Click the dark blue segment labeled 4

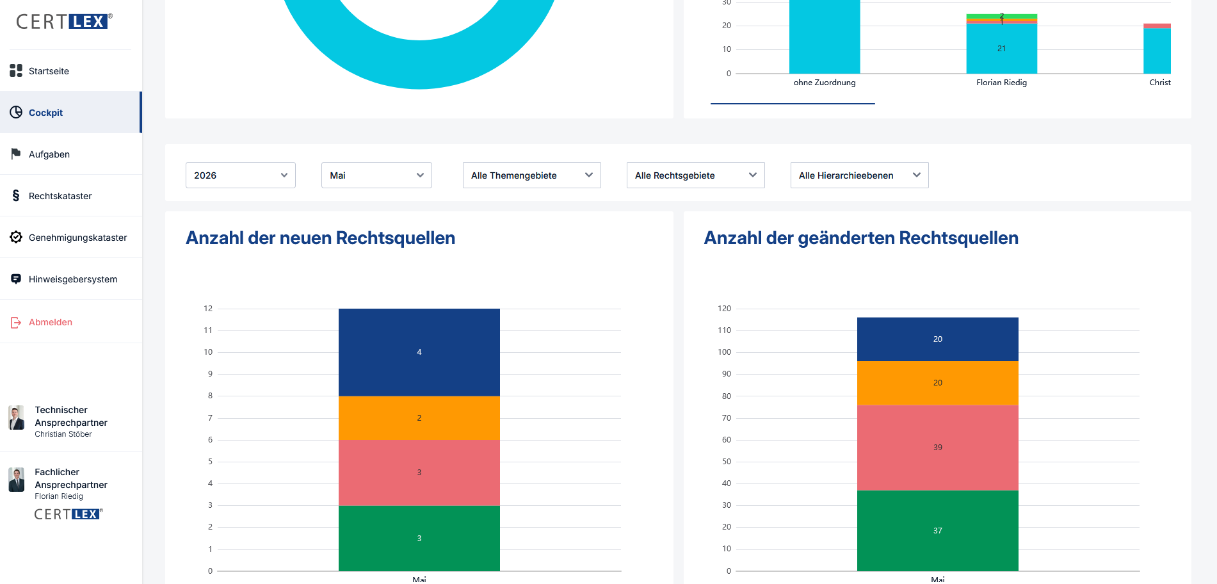tap(419, 352)
